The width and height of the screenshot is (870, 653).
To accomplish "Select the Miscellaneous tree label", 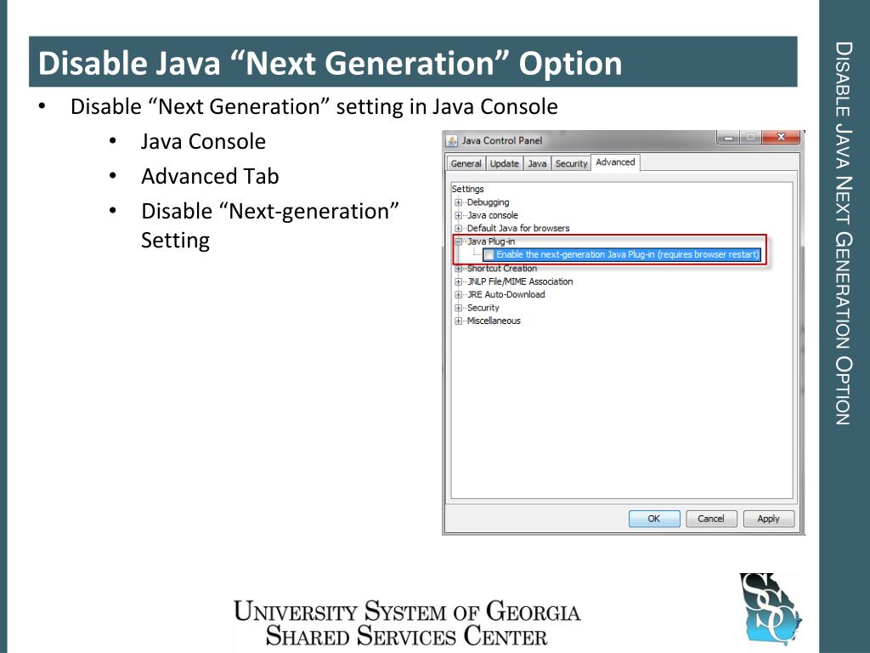I will 494,321.
